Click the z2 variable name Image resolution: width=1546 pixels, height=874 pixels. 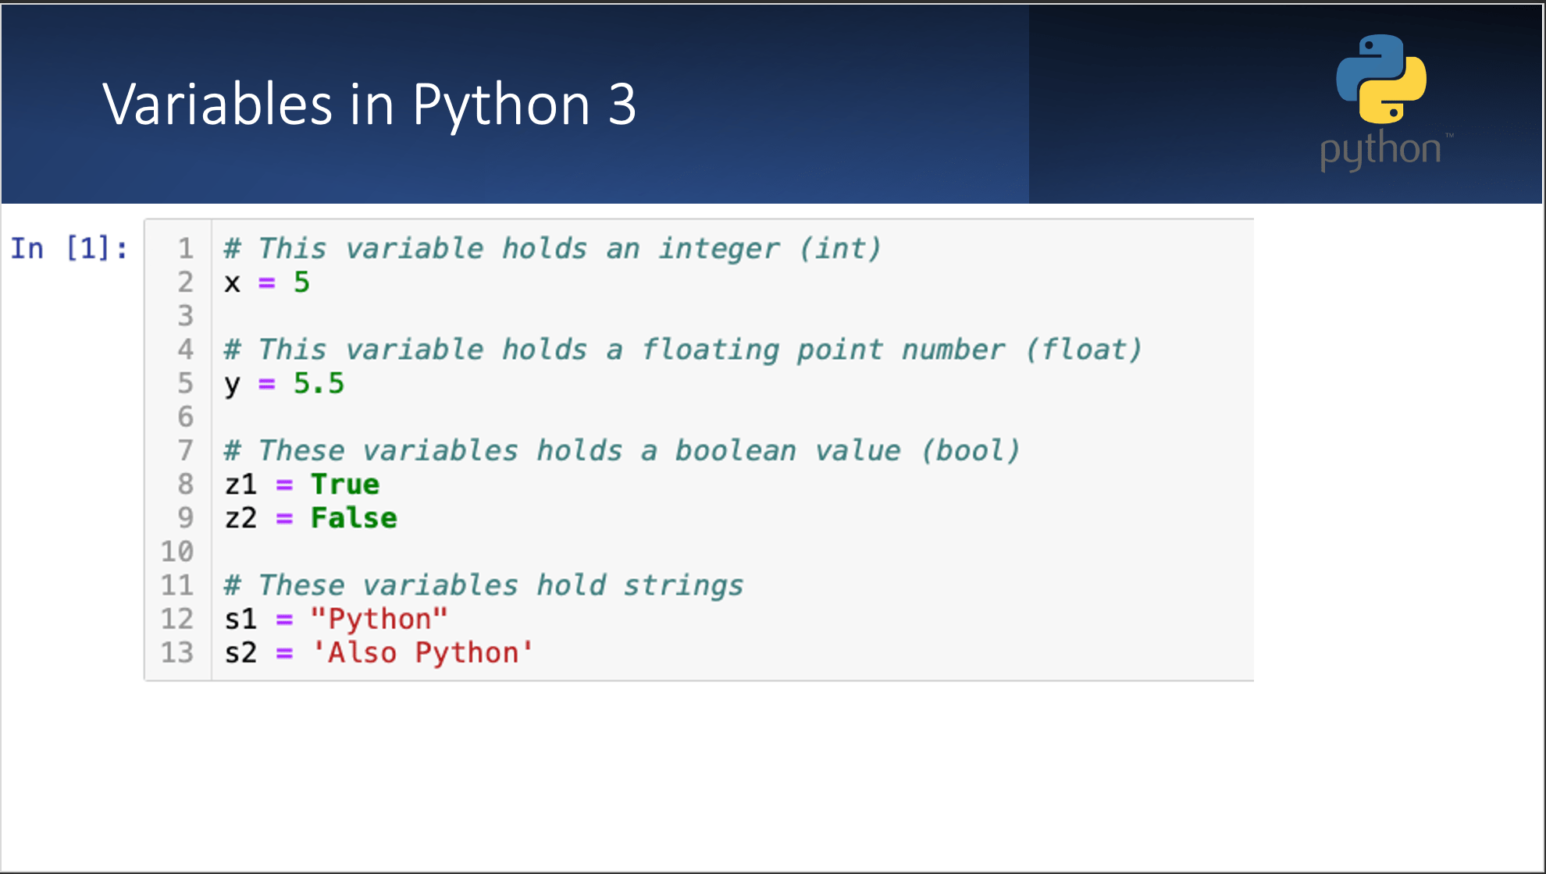240,517
